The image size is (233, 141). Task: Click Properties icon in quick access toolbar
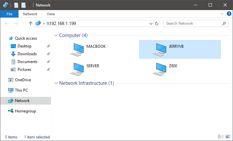click(x=16, y=5)
